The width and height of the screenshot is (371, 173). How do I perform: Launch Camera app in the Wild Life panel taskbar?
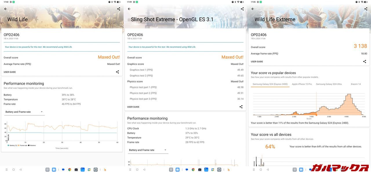click(76, 170)
